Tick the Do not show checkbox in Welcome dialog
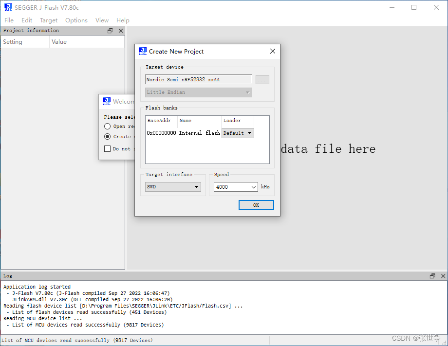The height and width of the screenshot is (346, 448). click(x=107, y=148)
